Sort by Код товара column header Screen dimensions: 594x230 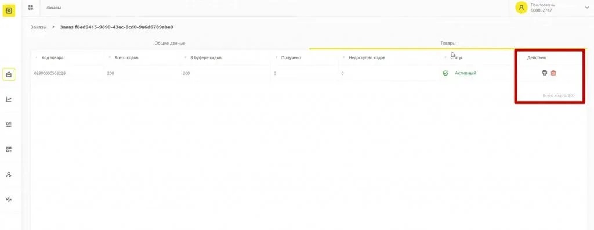click(x=52, y=57)
